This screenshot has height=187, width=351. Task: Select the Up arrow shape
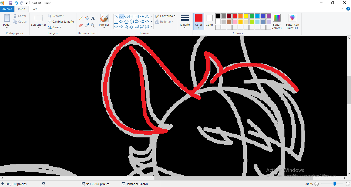click(147, 22)
